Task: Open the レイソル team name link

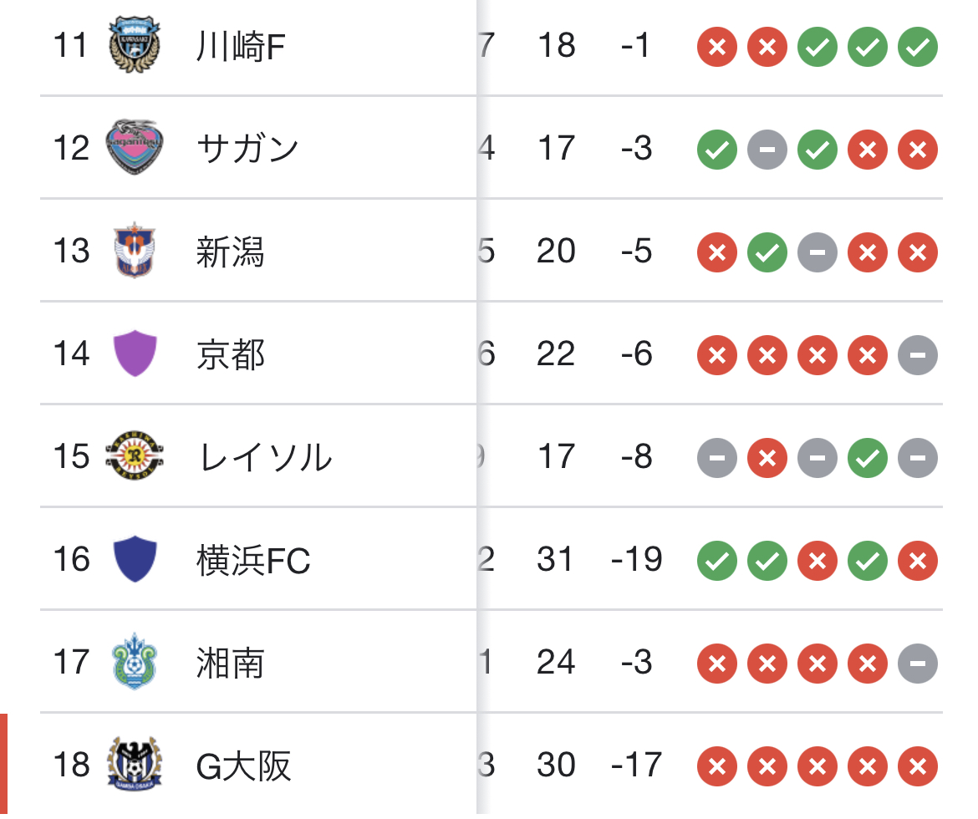Action: [264, 457]
